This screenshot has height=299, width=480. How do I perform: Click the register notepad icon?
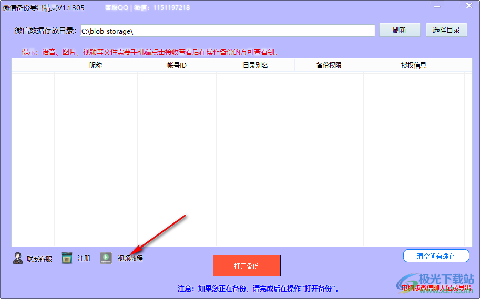click(67, 258)
